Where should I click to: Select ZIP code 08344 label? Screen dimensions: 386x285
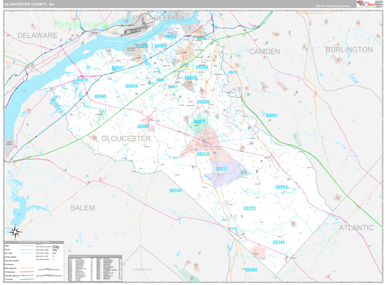[x=279, y=243]
